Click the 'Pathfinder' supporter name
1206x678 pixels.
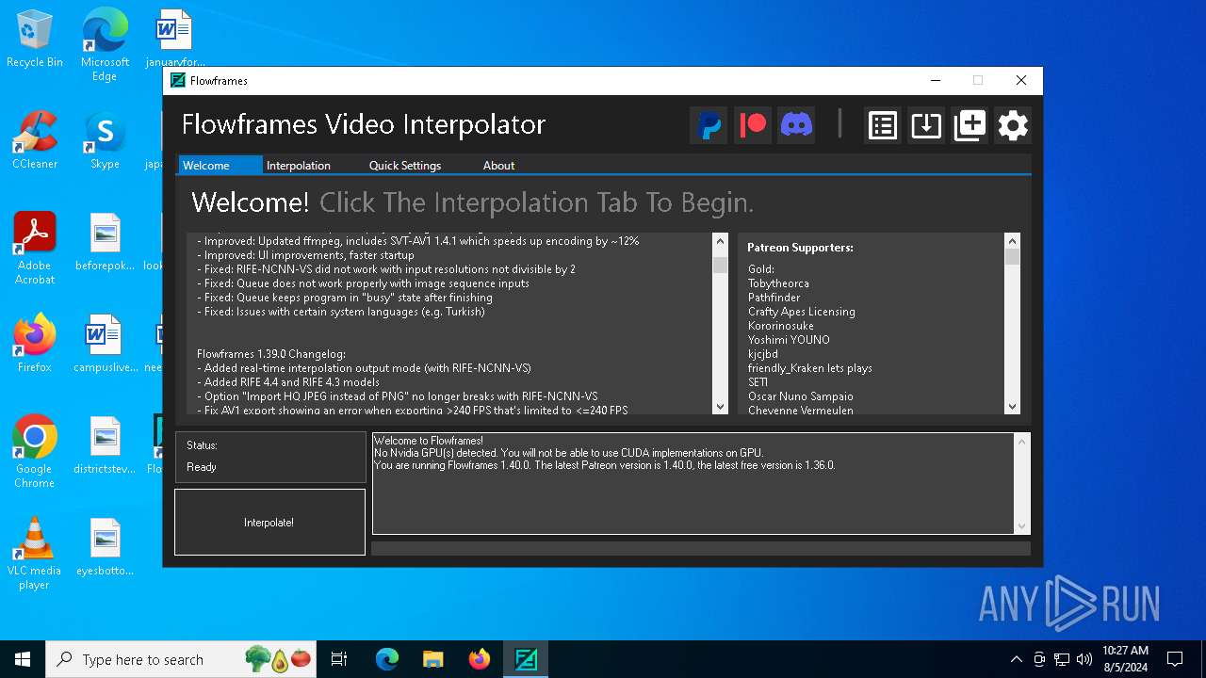coord(774,298)
